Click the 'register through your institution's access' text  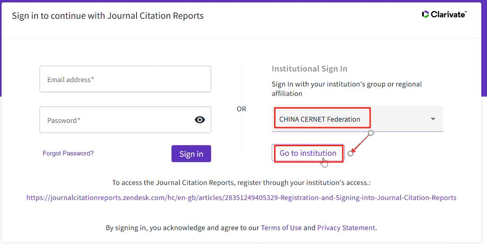tap(304, 182)
